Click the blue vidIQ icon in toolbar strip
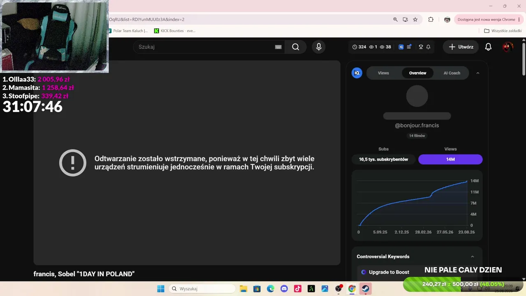Screen dimensions: 526x296 pyautogui.click(x=401, y=47)
